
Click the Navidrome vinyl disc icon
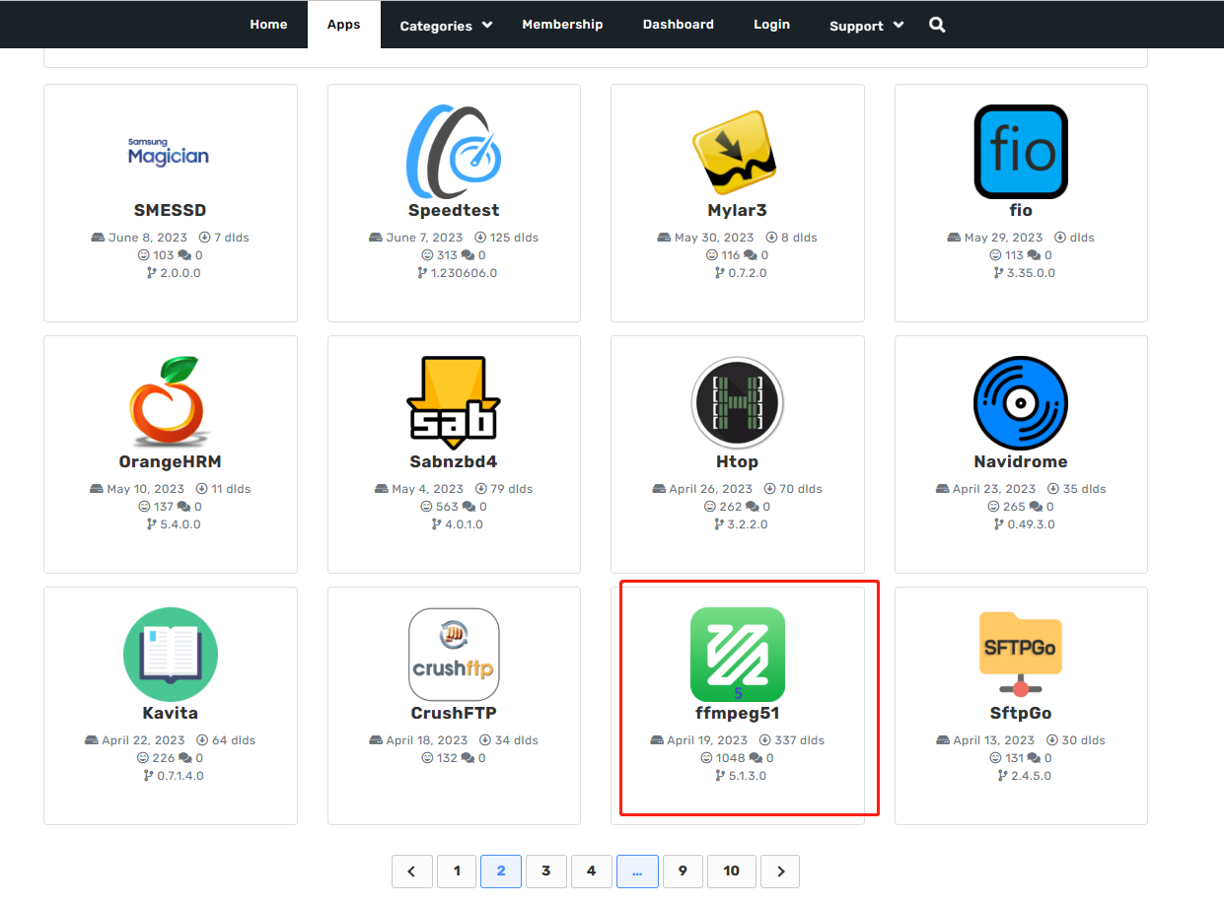tap(1021, 403)
